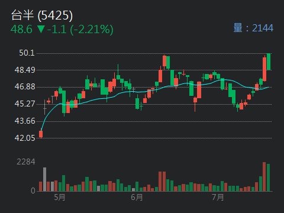Screen dimensions: 284x213
Task: Click the current price 48.6
Action: (21, 30)
